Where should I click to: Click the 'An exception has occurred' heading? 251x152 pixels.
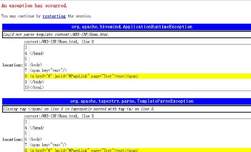34,5
